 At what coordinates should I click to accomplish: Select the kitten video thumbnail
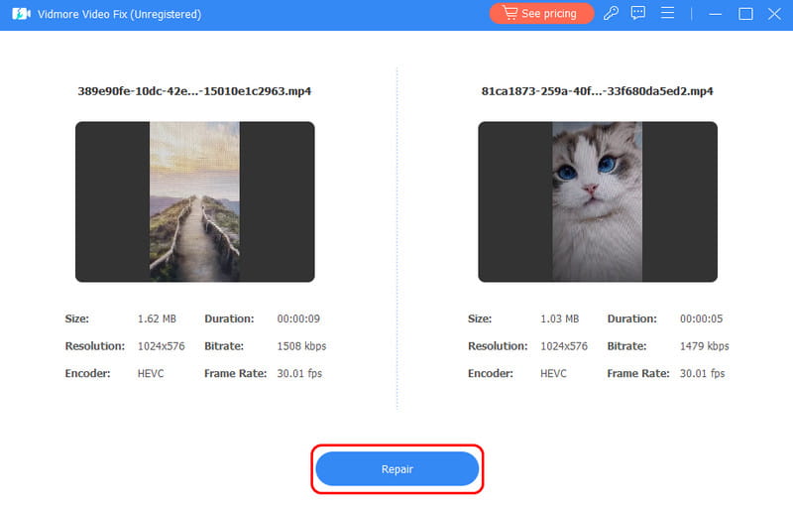tap(597, 201)
